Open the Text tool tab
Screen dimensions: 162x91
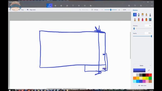pyautogui.click(x=73, y=6)
